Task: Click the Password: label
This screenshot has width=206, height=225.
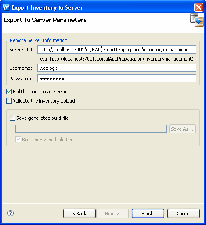Action: [20, 79]
